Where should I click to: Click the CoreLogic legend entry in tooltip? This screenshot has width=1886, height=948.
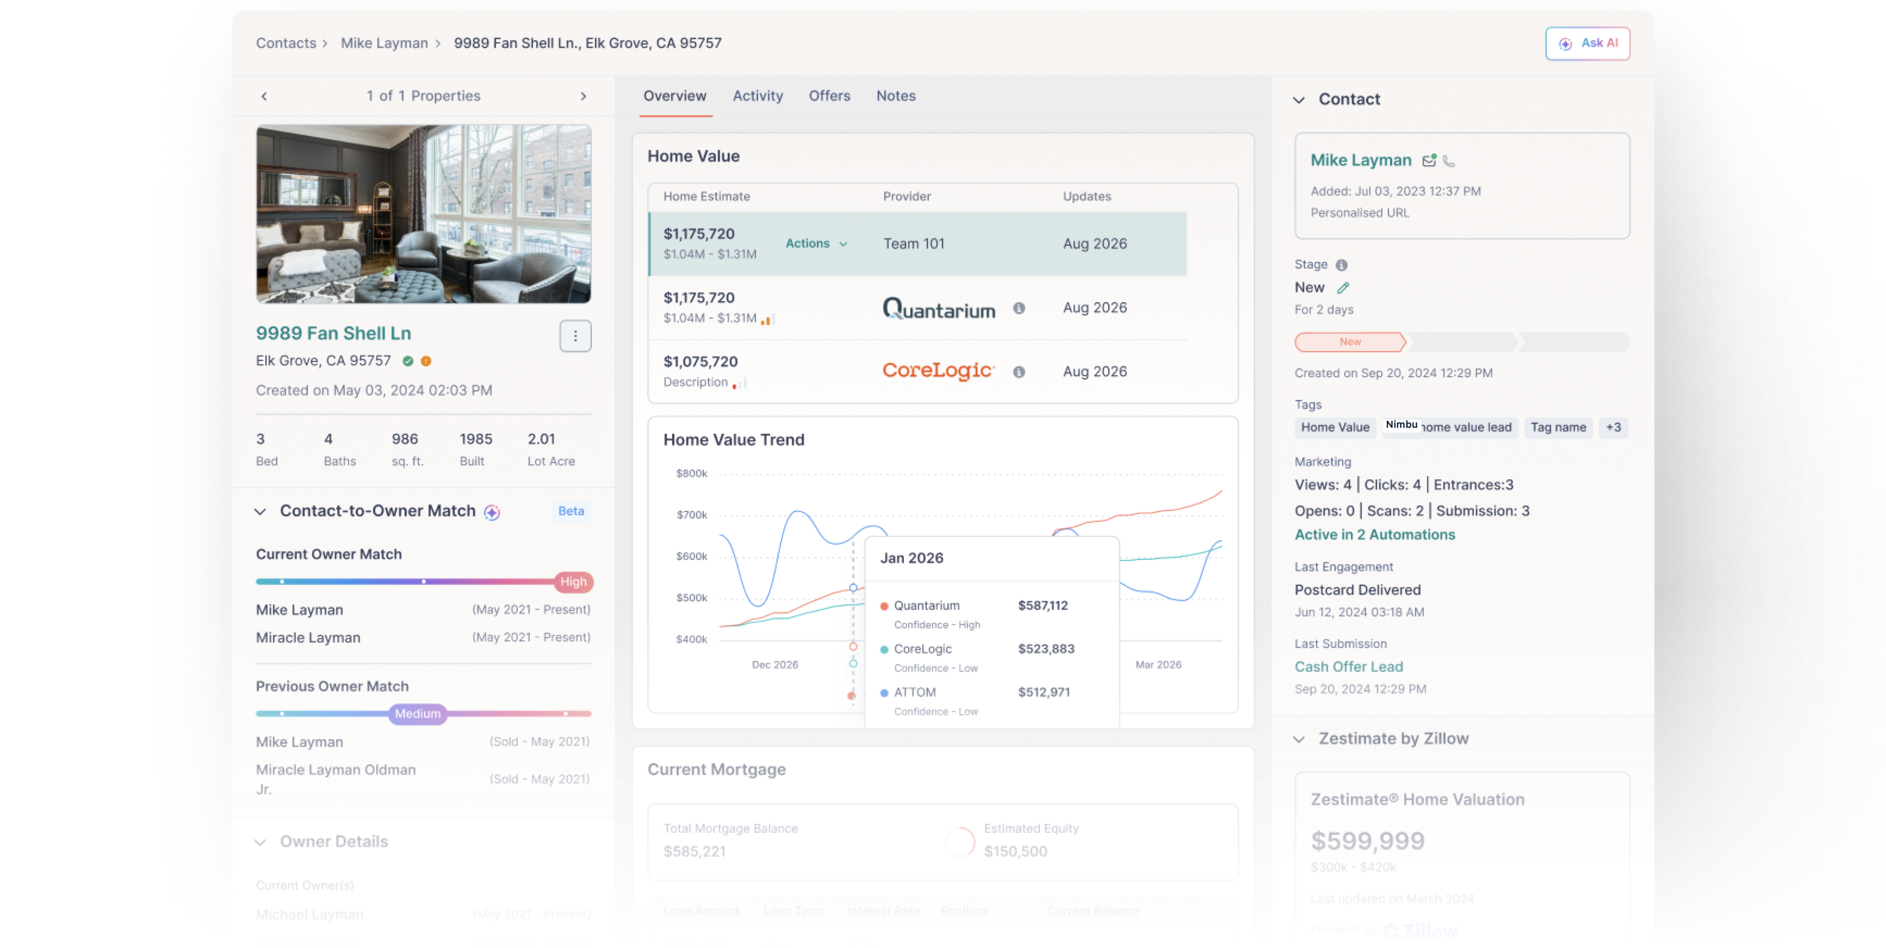[922, 650]
